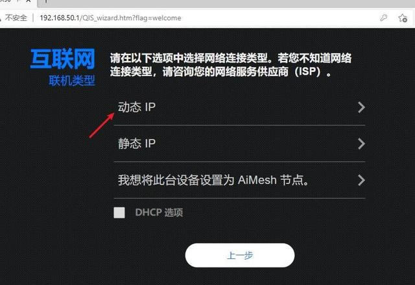Go back with the 上一步 button
The width and height of the screenshot is (415, 285).
pos(240,255)
